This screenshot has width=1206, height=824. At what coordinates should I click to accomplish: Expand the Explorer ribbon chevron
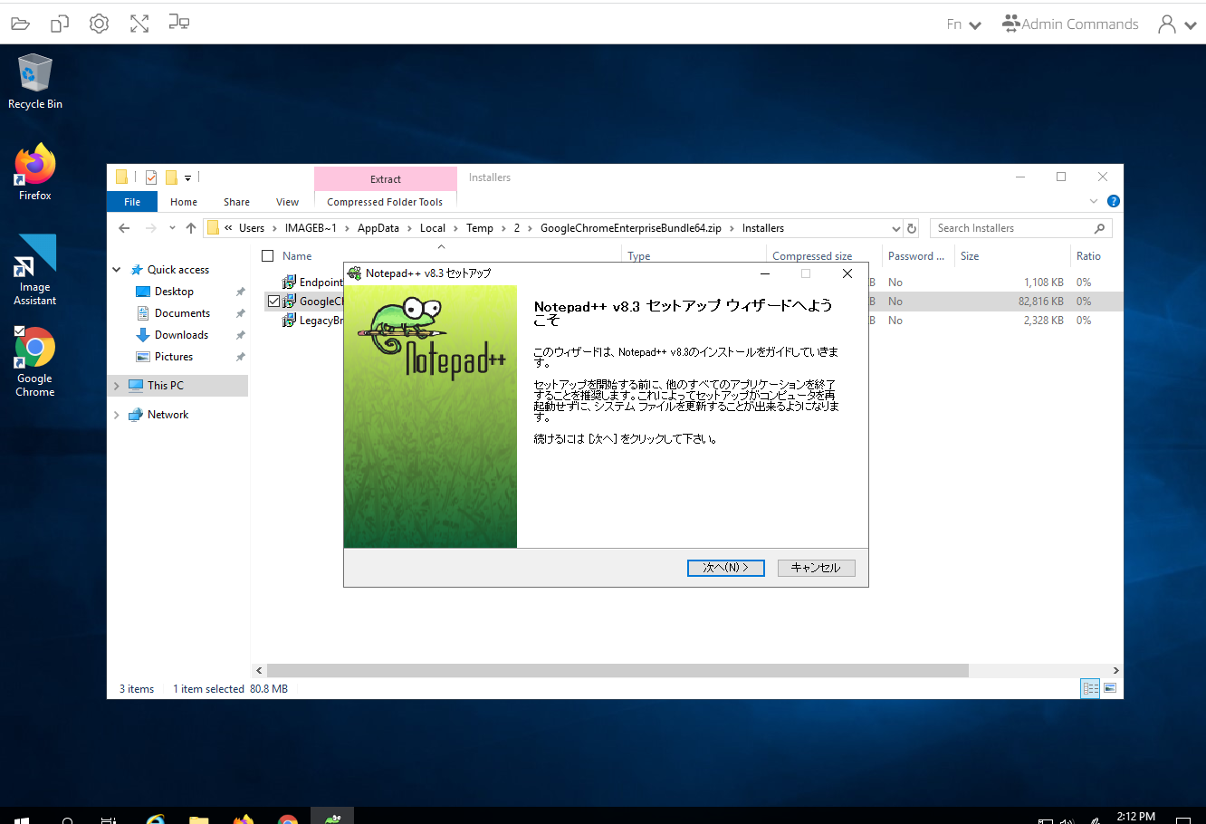pos(1094,201)
